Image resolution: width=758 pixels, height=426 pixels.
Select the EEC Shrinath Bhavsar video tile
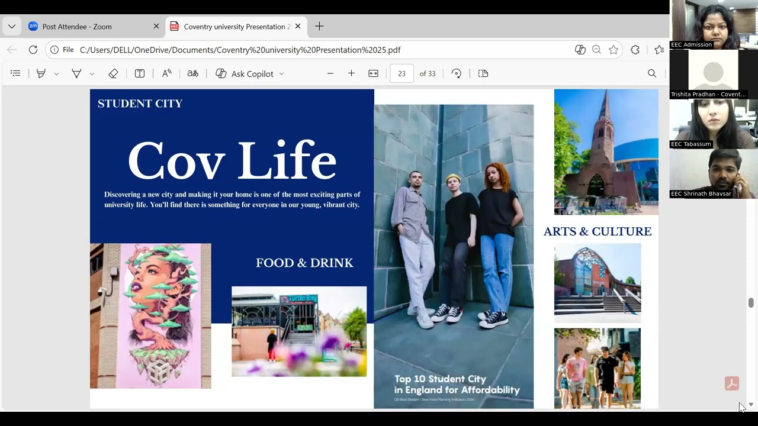click(x=714, y=173)
